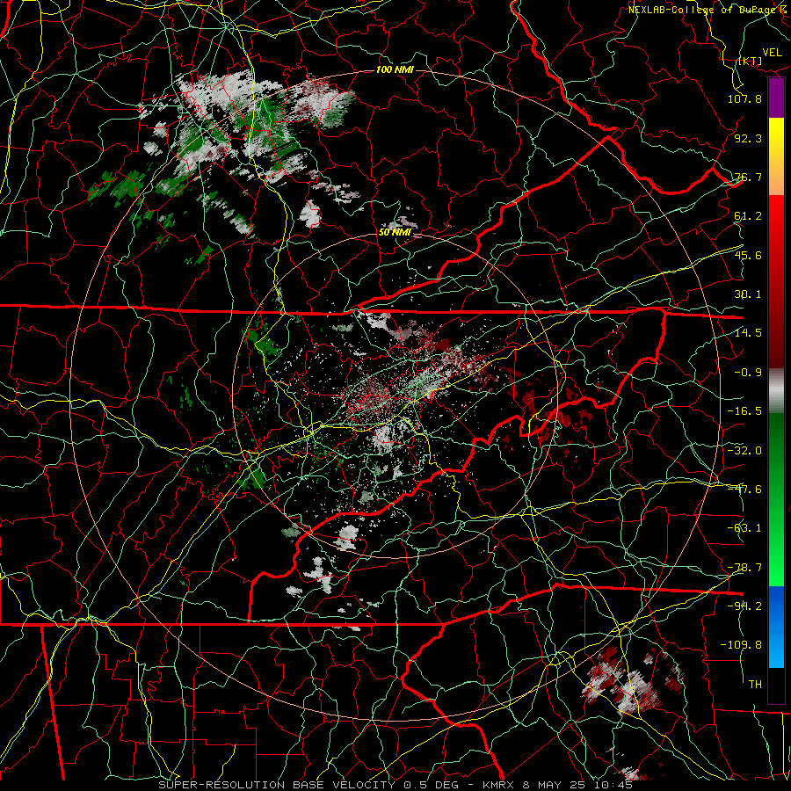Click the -47.6 velocity scale value
Image resolution: width=791 pixels, height=791 pixels.
click(x=744, y=489)
